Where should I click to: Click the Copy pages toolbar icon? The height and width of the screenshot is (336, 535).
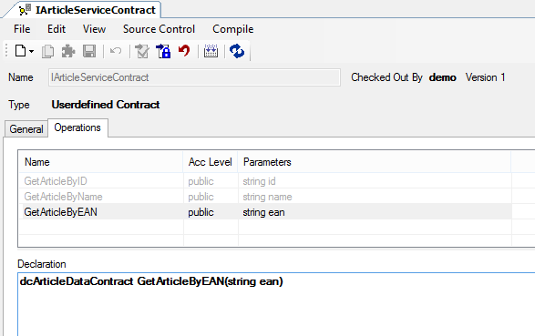click(x=47, y=52)
